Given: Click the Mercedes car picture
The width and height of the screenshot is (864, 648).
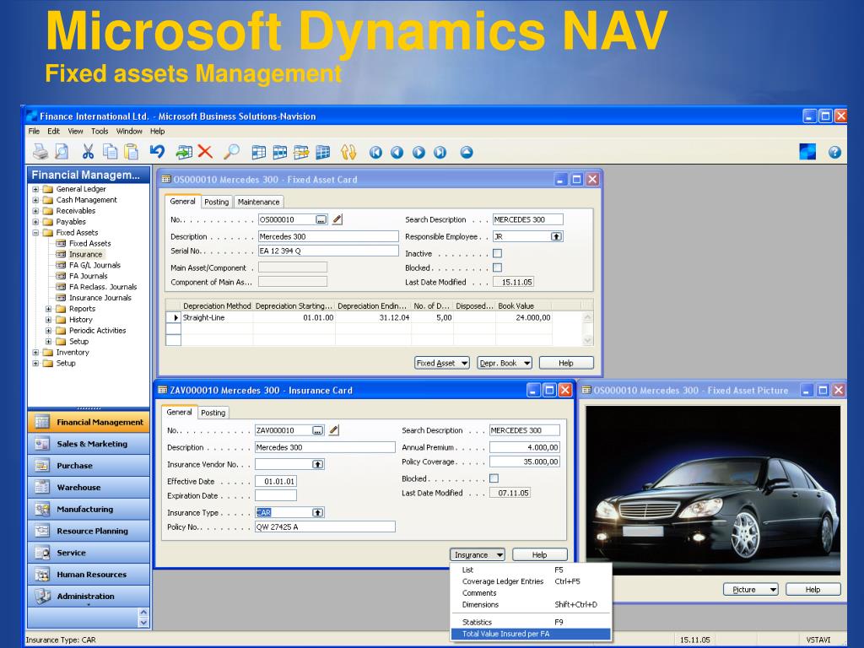Looking at the screenshot, I should 713,490.
